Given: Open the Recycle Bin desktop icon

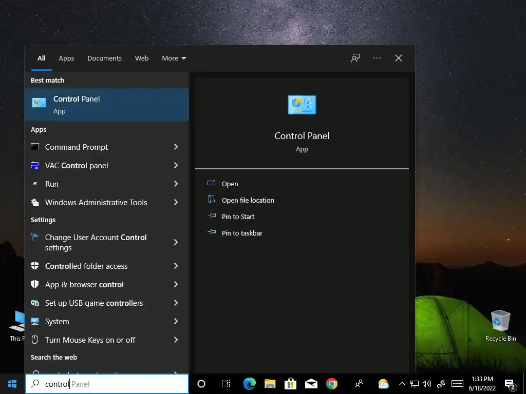Looking at the screenshot, I should point(500,326).
